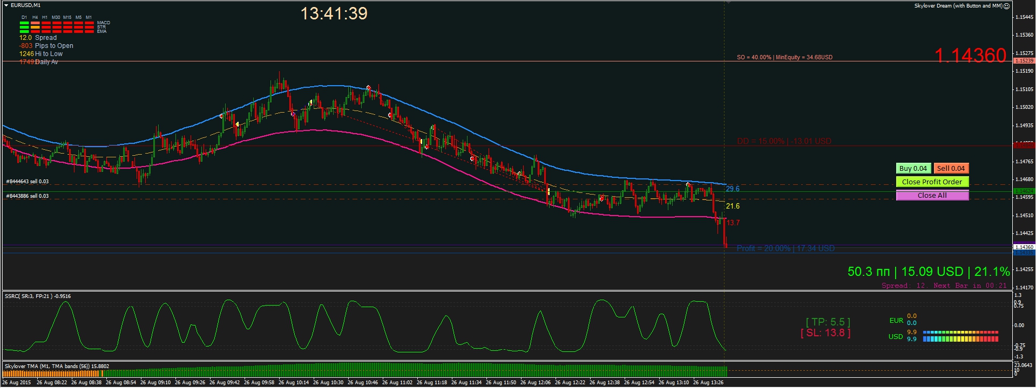Click the 50.3 пп profit summary text
Screen dimensions: 1036x388
928,272
